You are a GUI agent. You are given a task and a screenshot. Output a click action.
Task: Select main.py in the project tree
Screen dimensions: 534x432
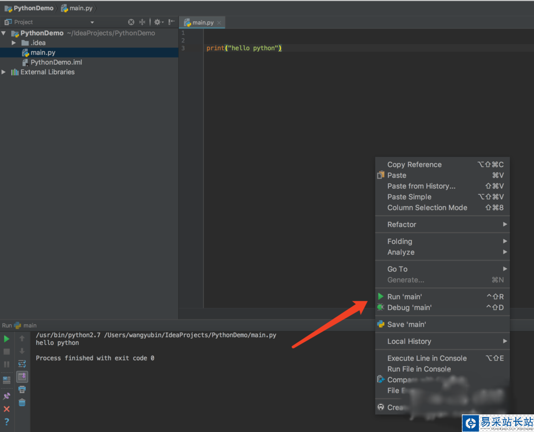point(89,52)
